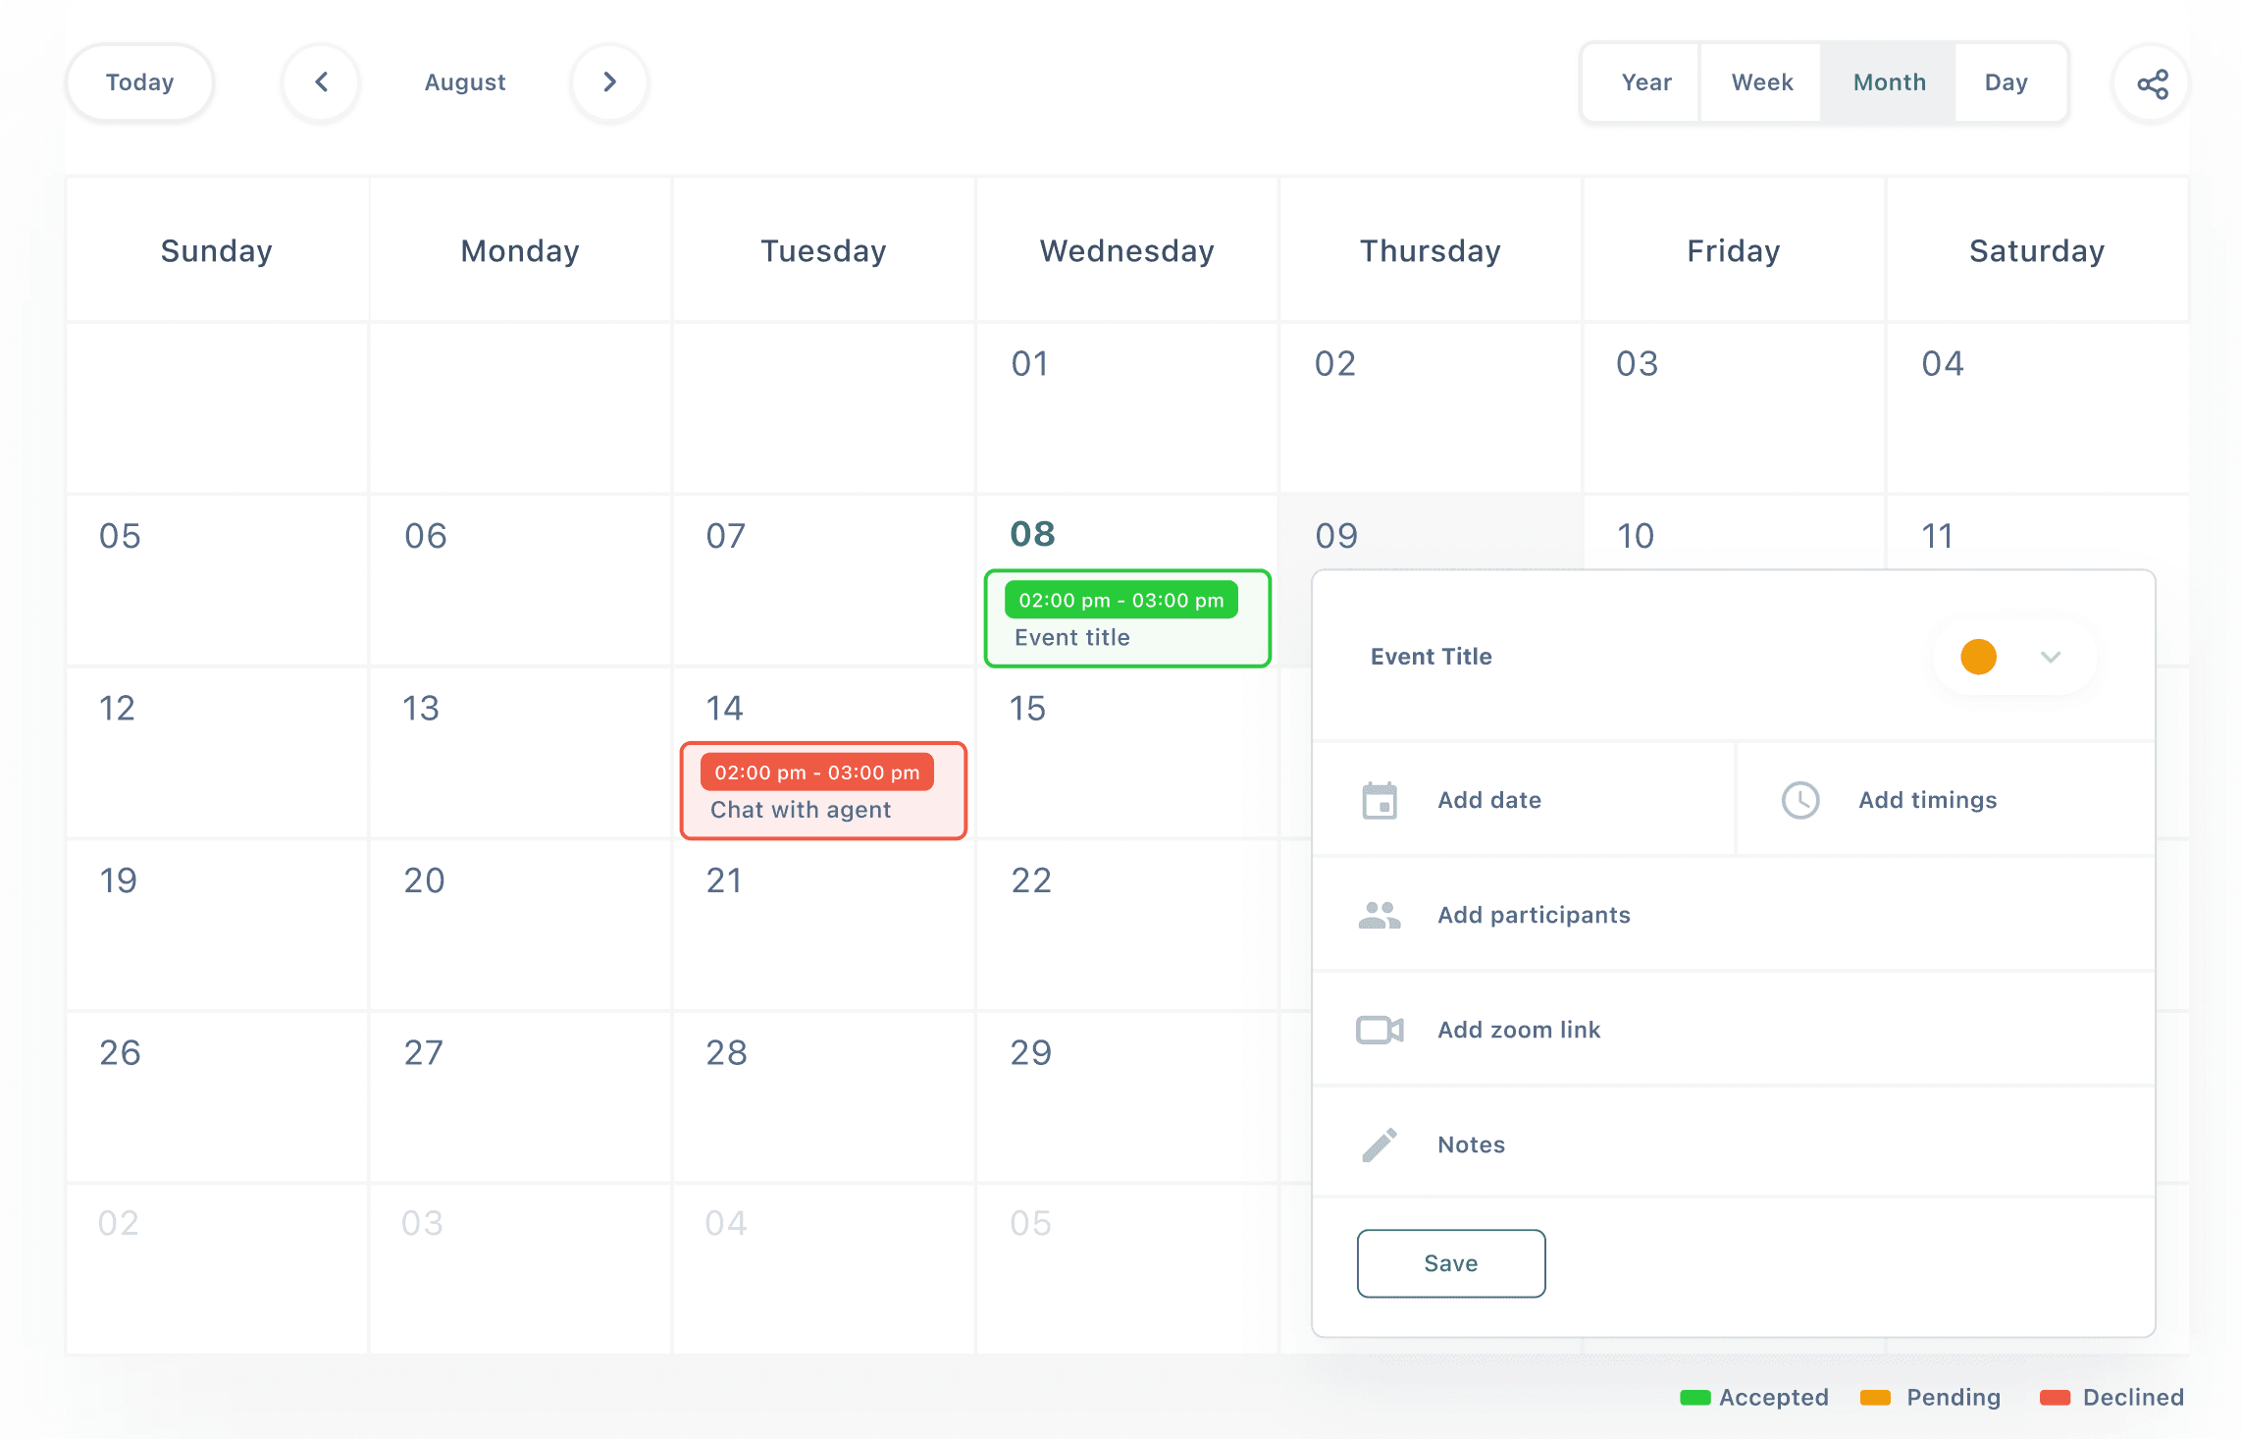
Task: Switch to the Week tab
Action: 1760,82
